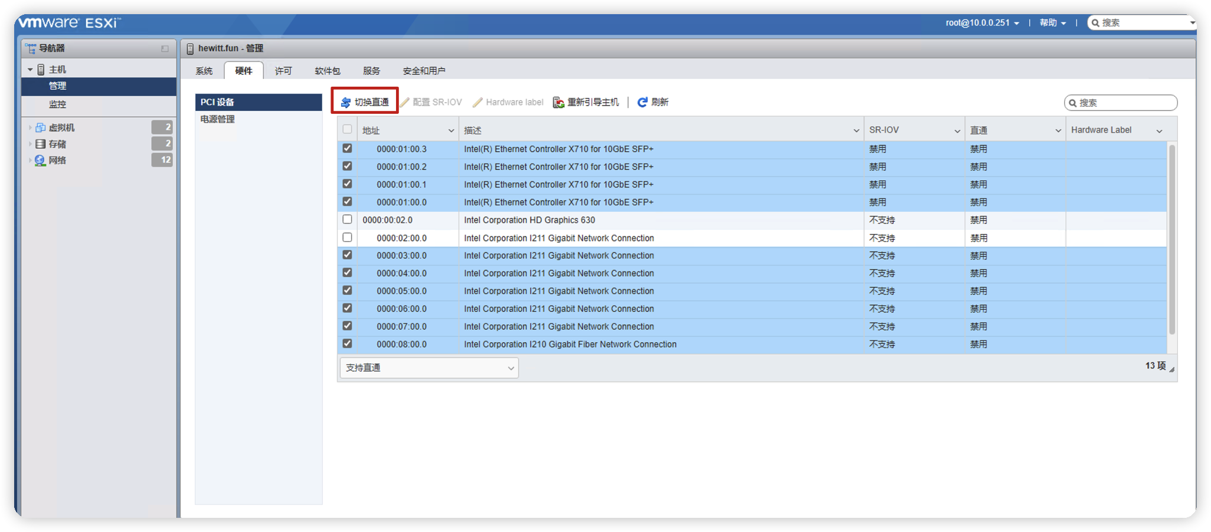Expand the 存储 tree node arrow
The width and height of the screenshot is (1211, 532).
point(30,144)
